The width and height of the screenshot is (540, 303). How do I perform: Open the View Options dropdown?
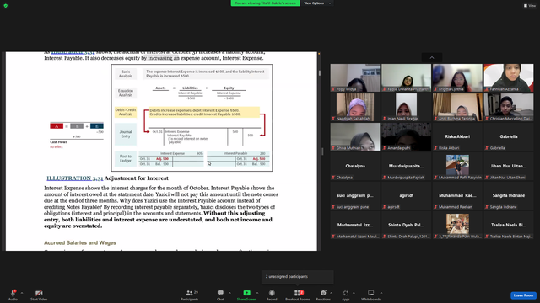317,3
